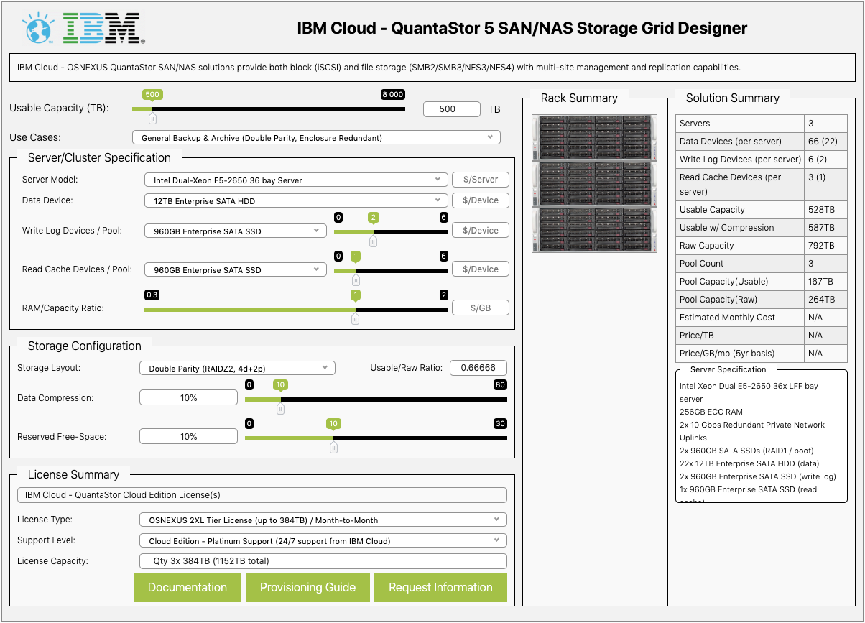
Task: Click the top server in rack
Action: 594,137
